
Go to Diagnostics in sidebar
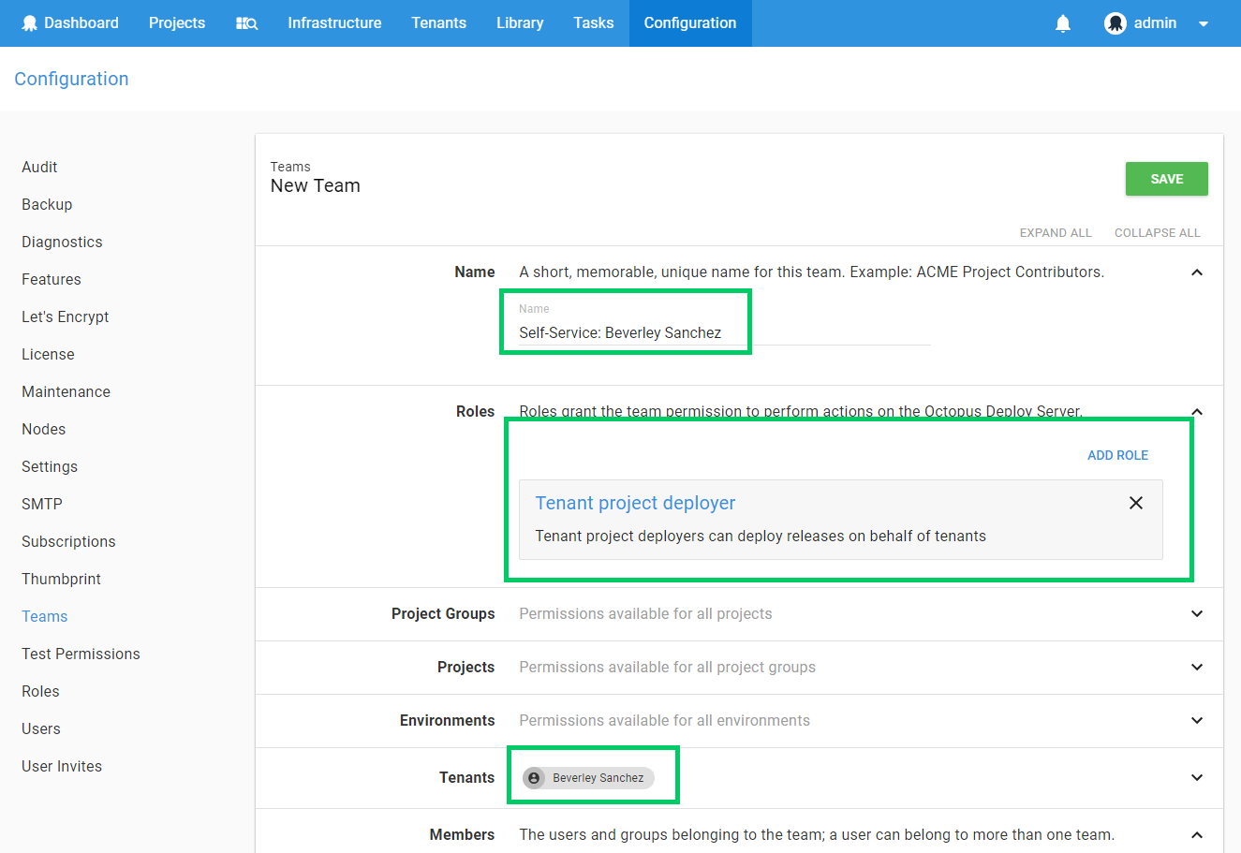(62, 243)
